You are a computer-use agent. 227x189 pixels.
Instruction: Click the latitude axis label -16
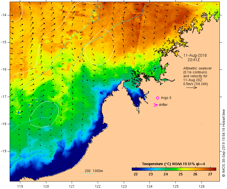tap(4, 69)
